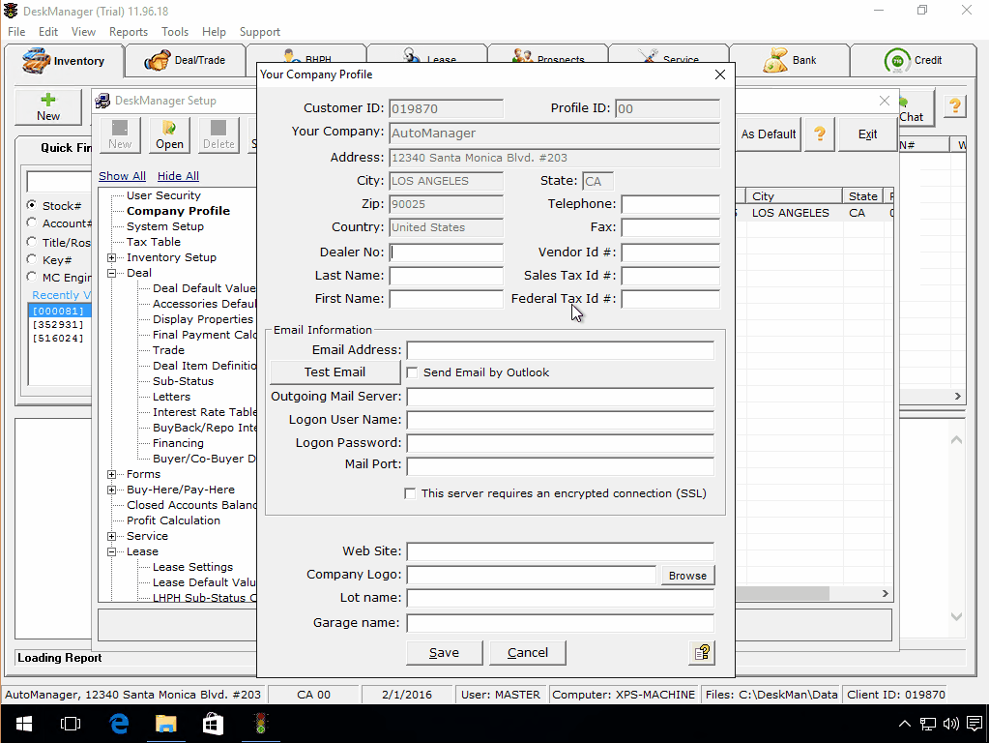Open File Explorer from the taskbar
The width and height of the screenshot is (989, 743).
(166, 723)
